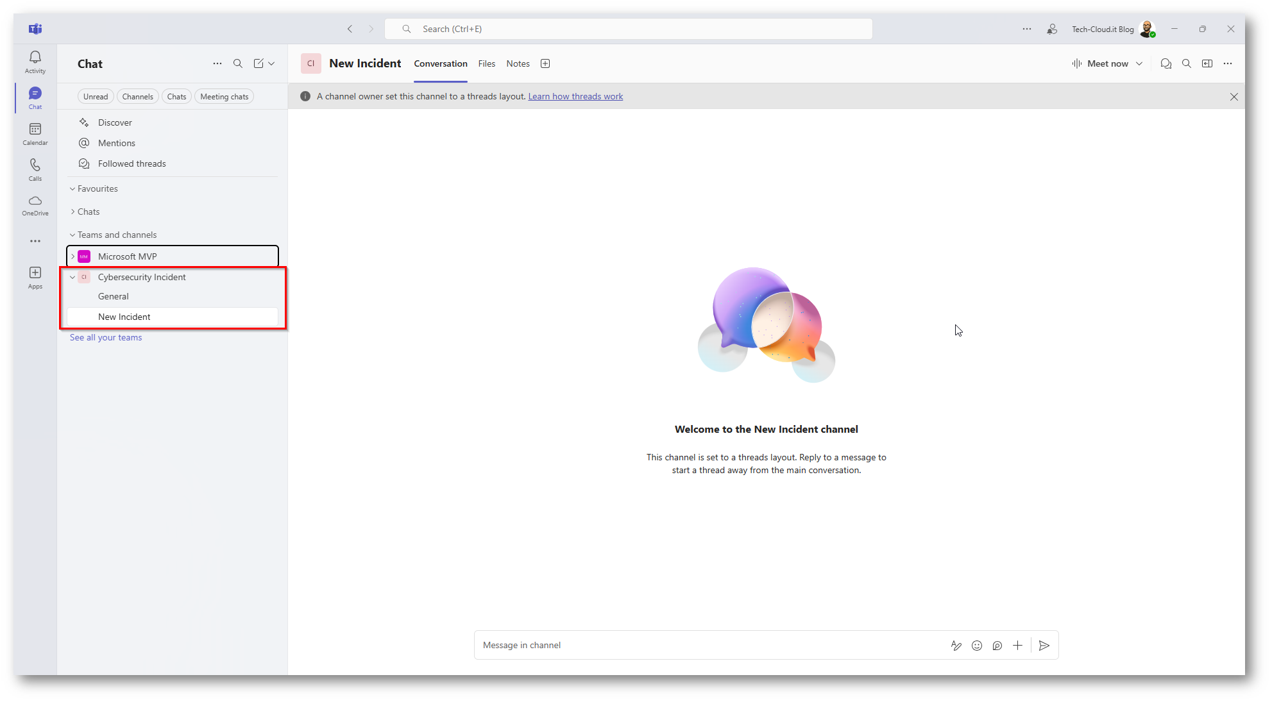Toggle the Channels filter chip

pos(137,97)
